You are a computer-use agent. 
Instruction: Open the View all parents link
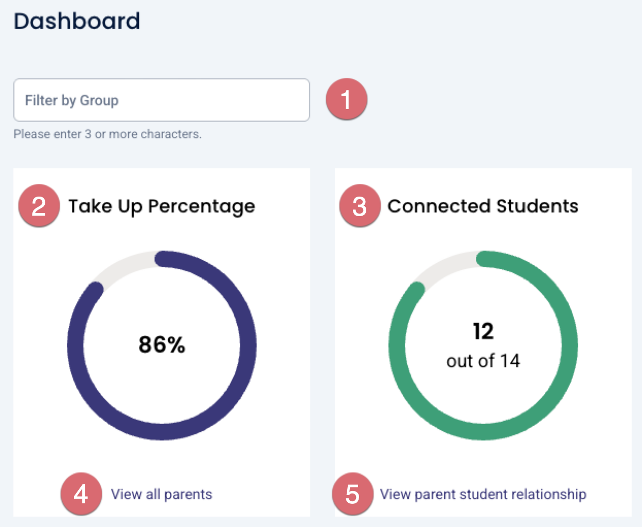(162, 495)
